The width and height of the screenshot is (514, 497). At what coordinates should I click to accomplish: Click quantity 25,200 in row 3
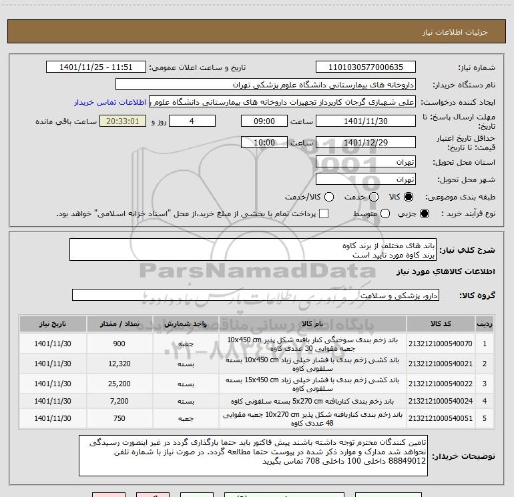tap(119, 384)
